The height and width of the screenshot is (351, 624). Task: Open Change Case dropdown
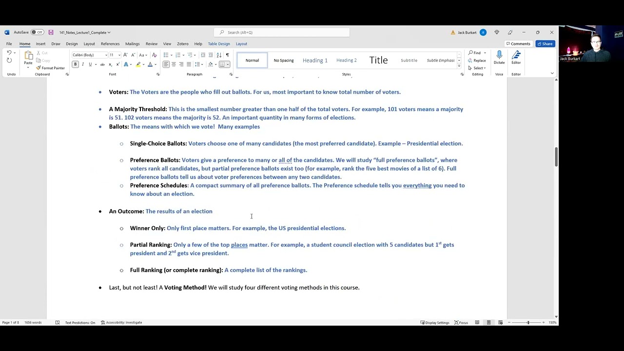[142, 55]
